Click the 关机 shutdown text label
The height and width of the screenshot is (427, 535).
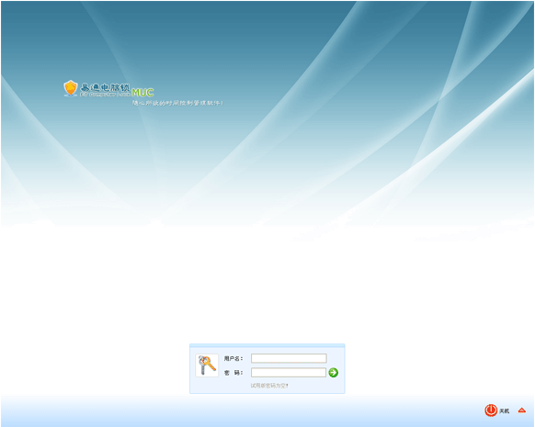point(505,411)
